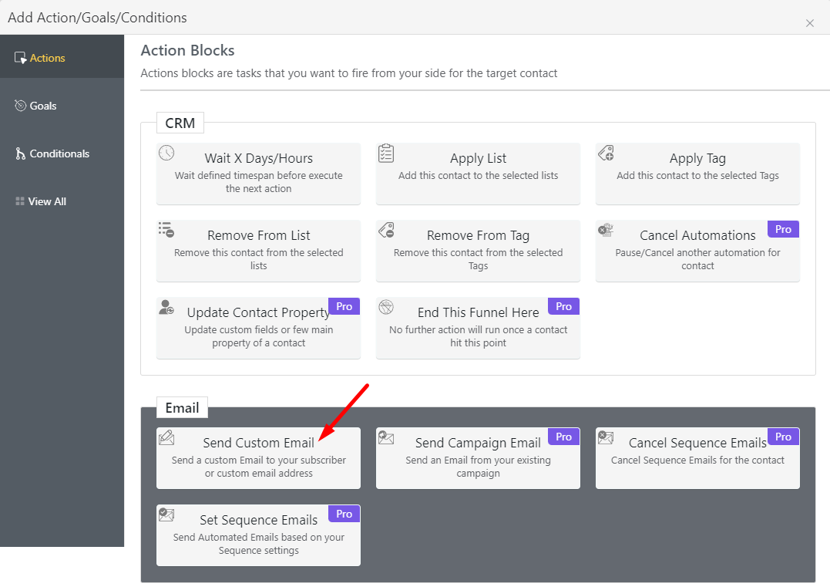Screen dimensions: 830x587
Task: Click the End This Funnel Here icon
Action: click(386, 307)
